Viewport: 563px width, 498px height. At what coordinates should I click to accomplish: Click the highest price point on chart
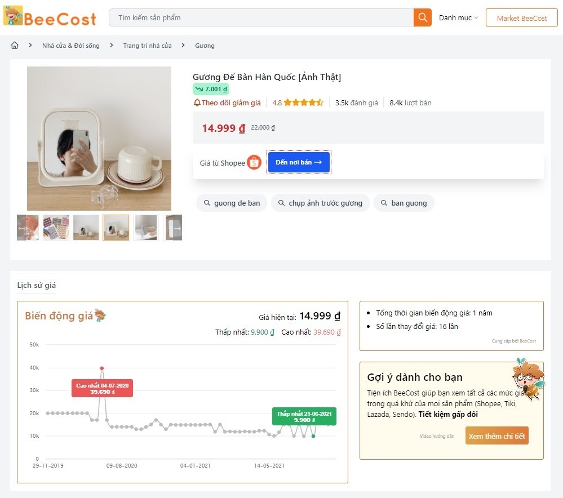[102, 368]
